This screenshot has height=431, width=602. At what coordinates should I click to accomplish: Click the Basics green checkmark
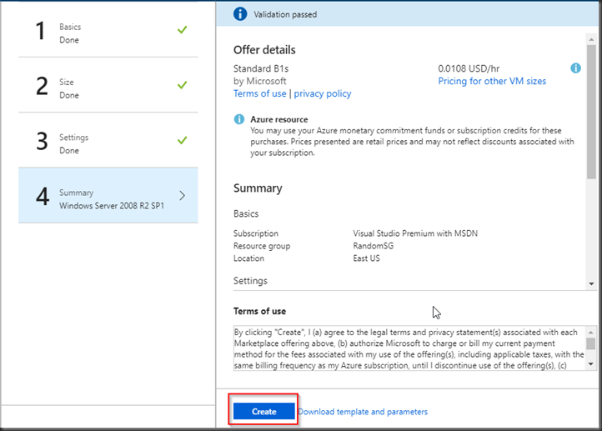(183, 30)
